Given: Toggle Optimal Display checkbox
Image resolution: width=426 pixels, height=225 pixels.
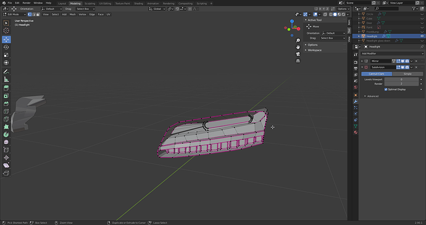Looking at the screenshot, I should 386,89.
